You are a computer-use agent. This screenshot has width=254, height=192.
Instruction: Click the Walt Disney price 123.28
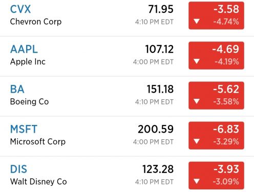[158, 169]
